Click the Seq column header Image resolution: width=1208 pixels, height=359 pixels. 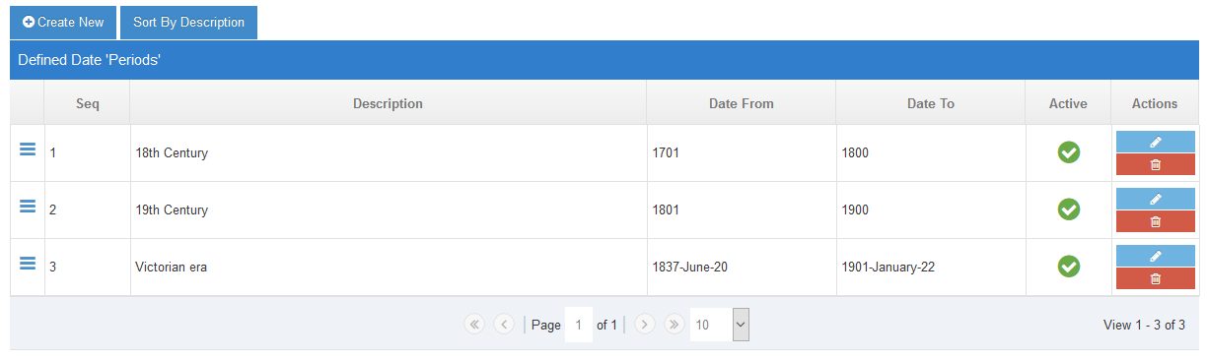click(87, 102)
